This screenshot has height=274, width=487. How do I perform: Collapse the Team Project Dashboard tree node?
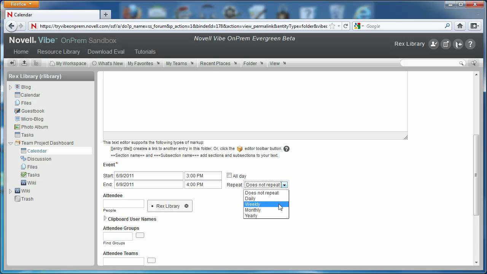point(11,143)
